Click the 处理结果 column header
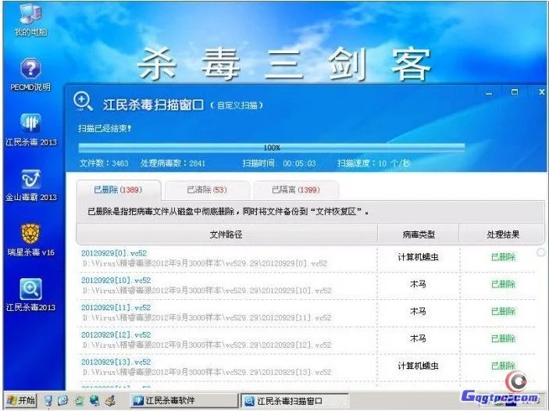This screenshot has height=411, width=549. [x=502, y=234]
